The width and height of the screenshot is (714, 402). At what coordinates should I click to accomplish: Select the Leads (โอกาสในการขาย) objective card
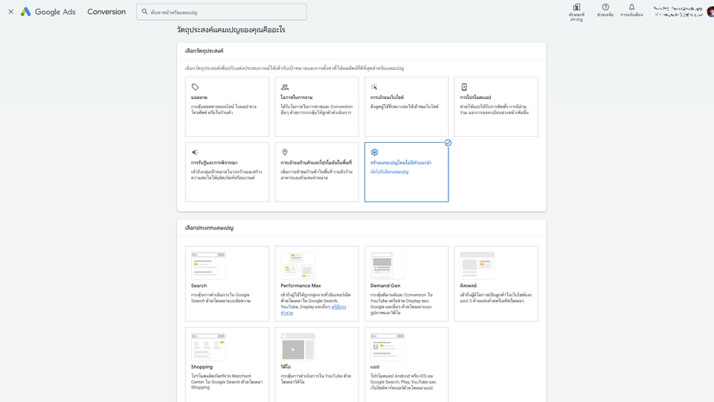pos(317,106)
